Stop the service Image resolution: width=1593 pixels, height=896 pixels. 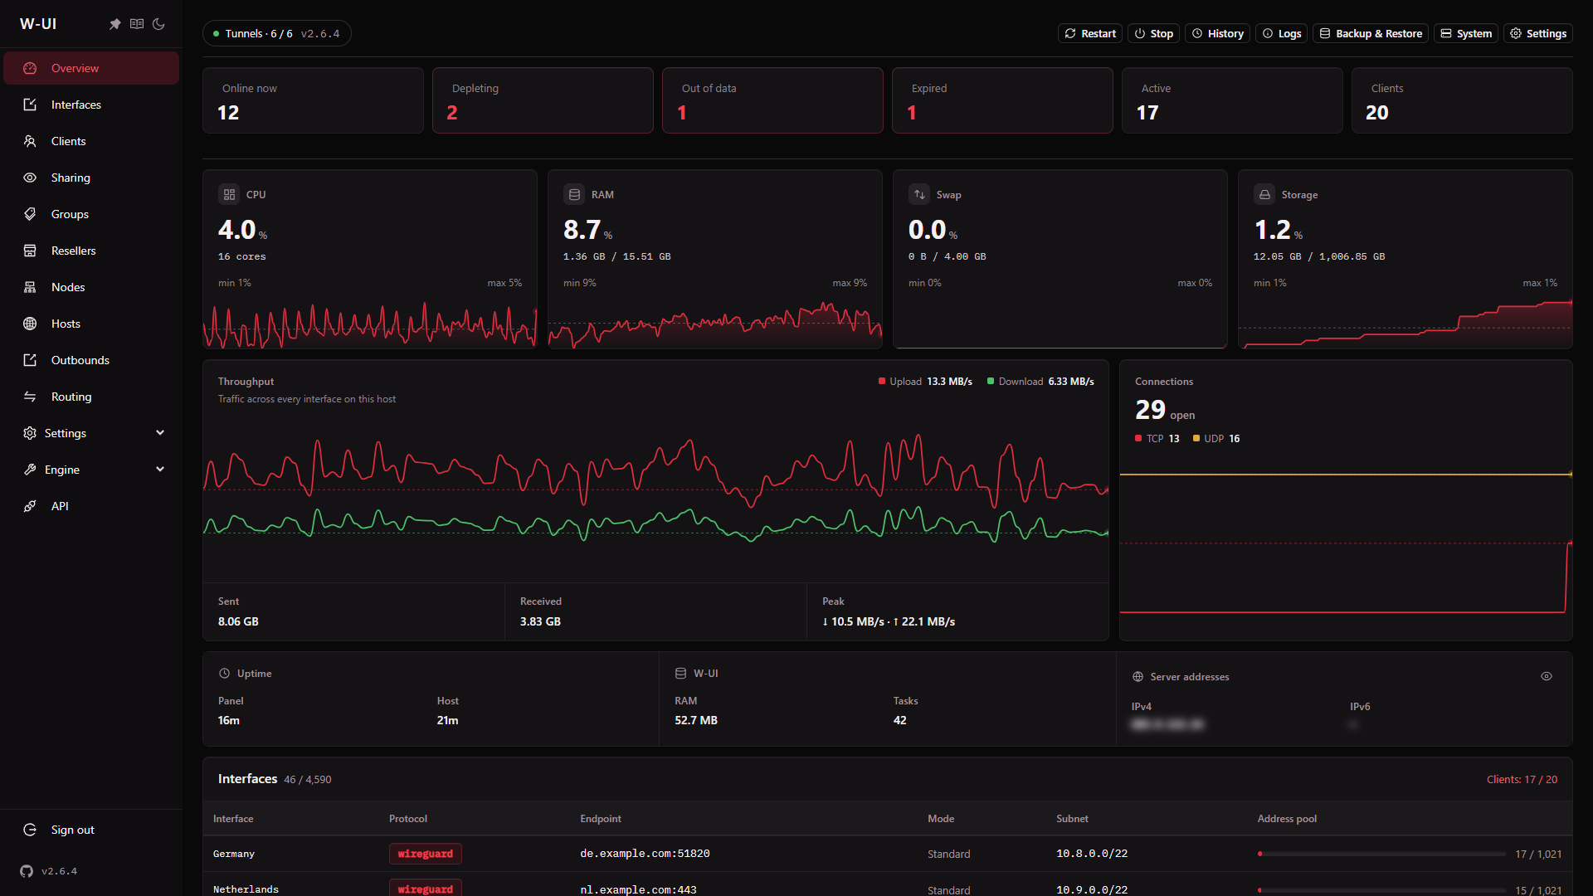(x=1153, y=33)
